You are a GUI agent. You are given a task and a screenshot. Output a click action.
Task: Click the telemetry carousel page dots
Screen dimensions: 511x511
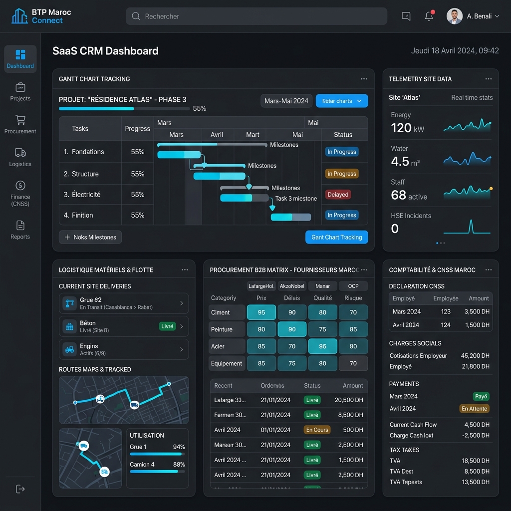tap(441, 243)
